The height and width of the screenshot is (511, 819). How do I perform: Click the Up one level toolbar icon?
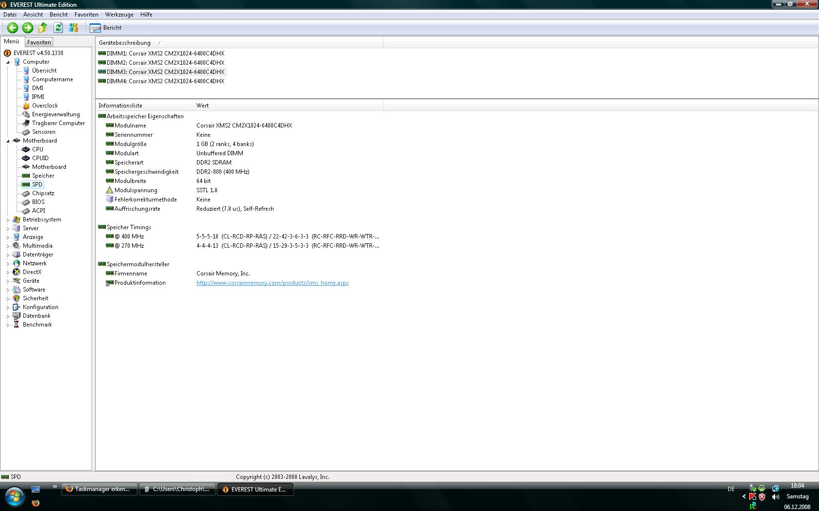[43, 28]
